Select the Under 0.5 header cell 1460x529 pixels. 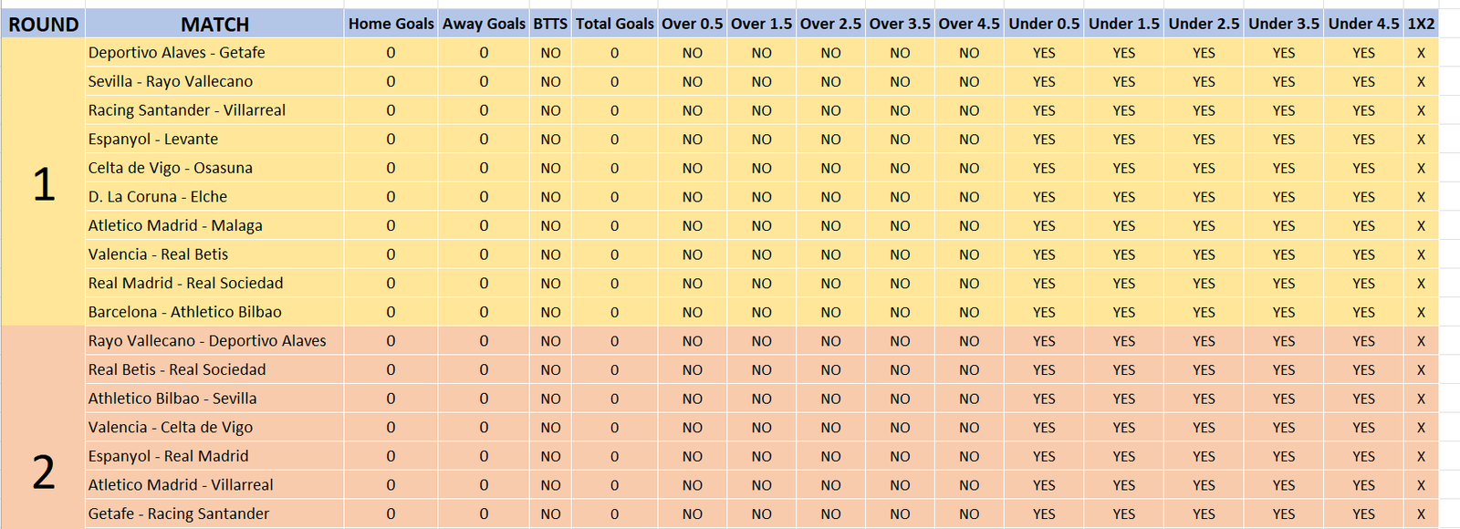[1044, 24]
